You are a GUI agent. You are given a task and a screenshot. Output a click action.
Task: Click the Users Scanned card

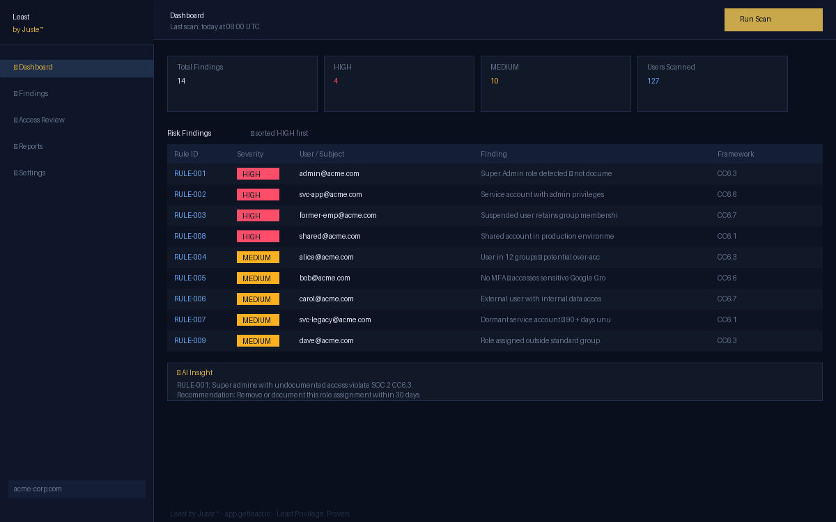[713, 84]
